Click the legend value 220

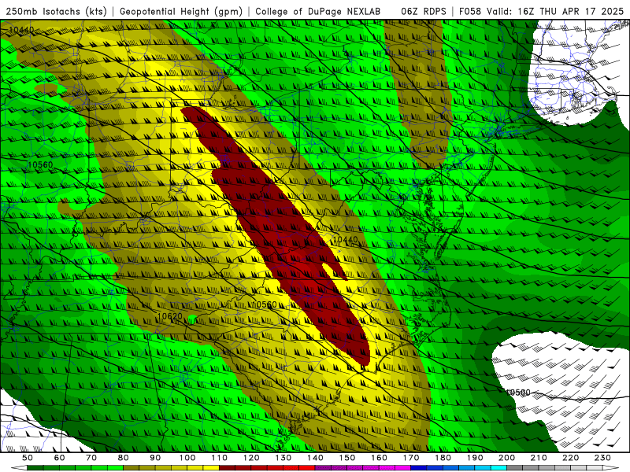(x=571, y=458)
